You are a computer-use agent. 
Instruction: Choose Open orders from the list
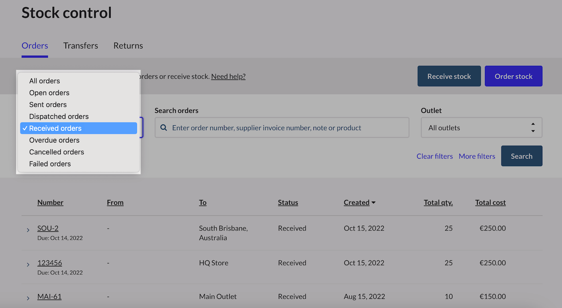79,93
